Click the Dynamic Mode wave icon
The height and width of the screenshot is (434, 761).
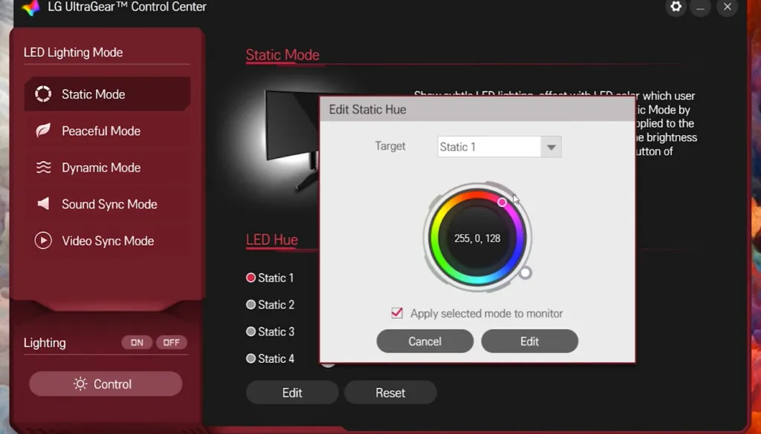(43, 168)
